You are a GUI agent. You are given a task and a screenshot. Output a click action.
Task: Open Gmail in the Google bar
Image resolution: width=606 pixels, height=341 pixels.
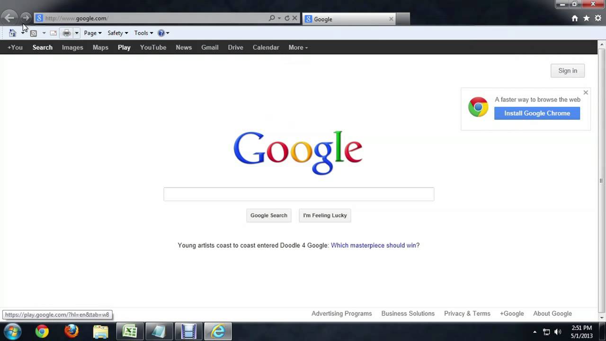click(210, 47)
